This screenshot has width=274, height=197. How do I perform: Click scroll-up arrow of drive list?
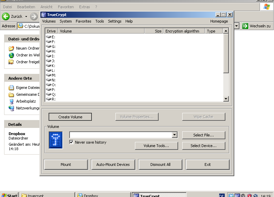click(226, 31)
